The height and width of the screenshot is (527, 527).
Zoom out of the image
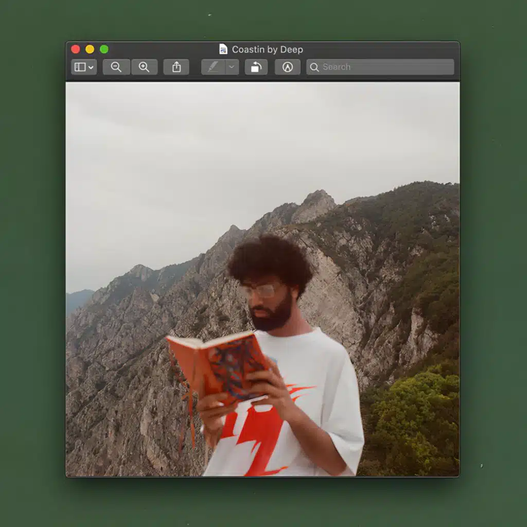pos(116,67)
